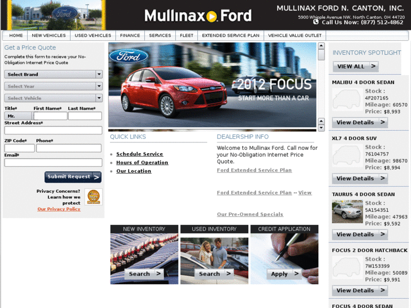Click VIEW ALL in Inventory Spotlight
Image resolution: width=411 pixels, height=308 pixels.
(356, 66)
